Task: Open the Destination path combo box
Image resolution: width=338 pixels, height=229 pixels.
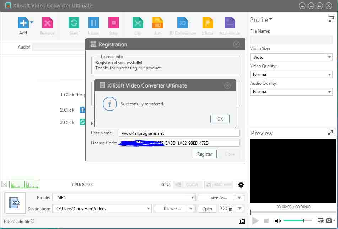Action: coord(102,208)
